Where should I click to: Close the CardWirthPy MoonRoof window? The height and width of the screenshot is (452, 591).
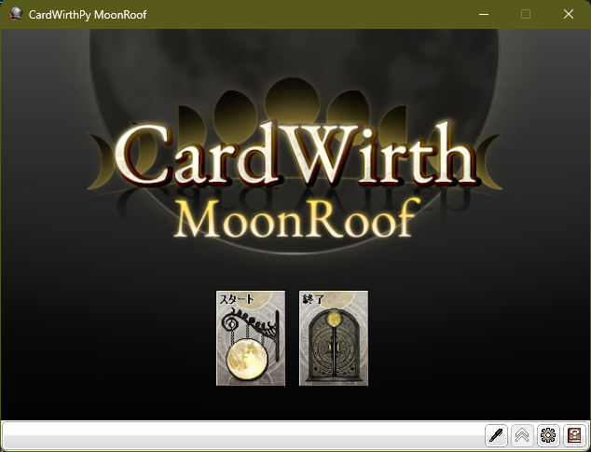coord(569,14)
